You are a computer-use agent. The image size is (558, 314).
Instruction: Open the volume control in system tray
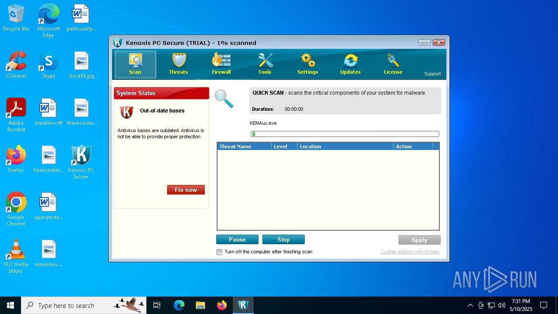coord(501,305)
